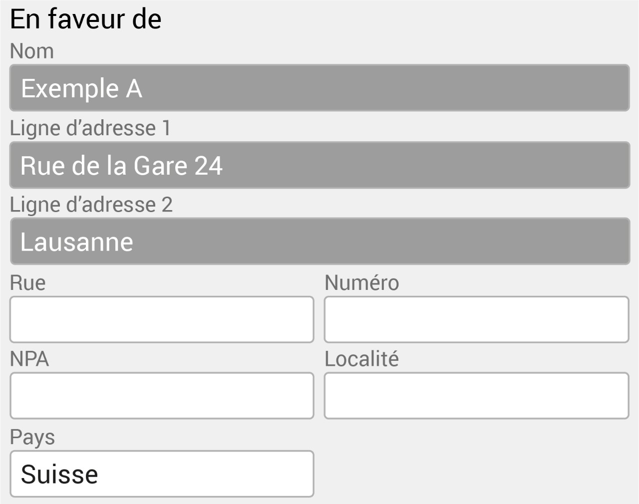Focus the empty NPA input box

pos(162,396)
